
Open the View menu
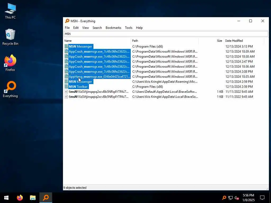pos(85,28)
